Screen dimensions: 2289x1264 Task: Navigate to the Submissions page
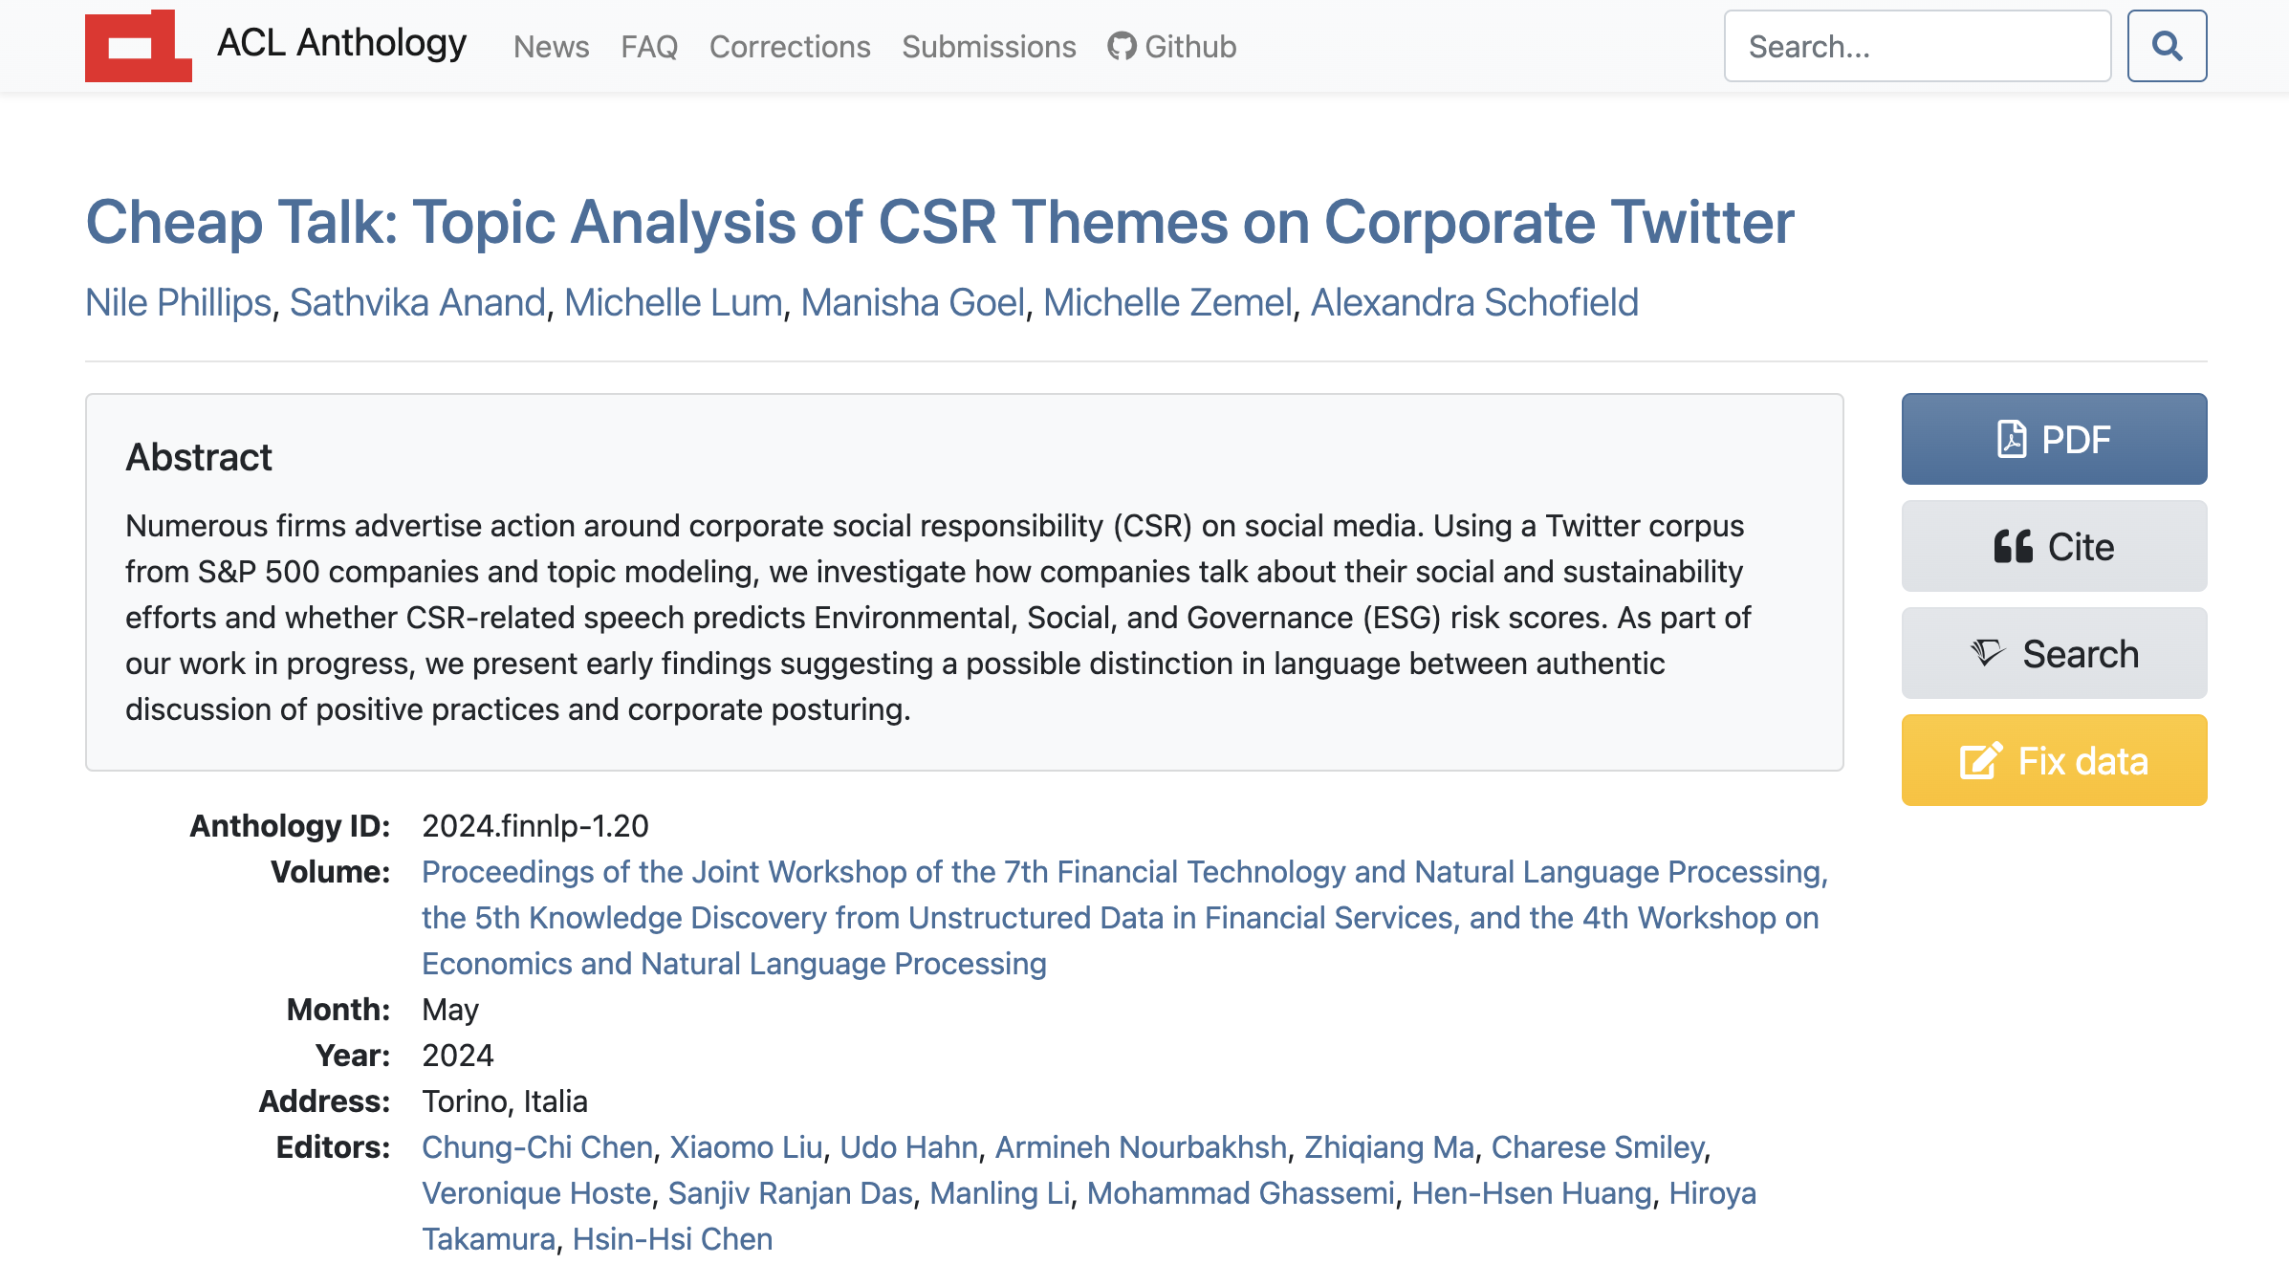(x=988, y=47)
